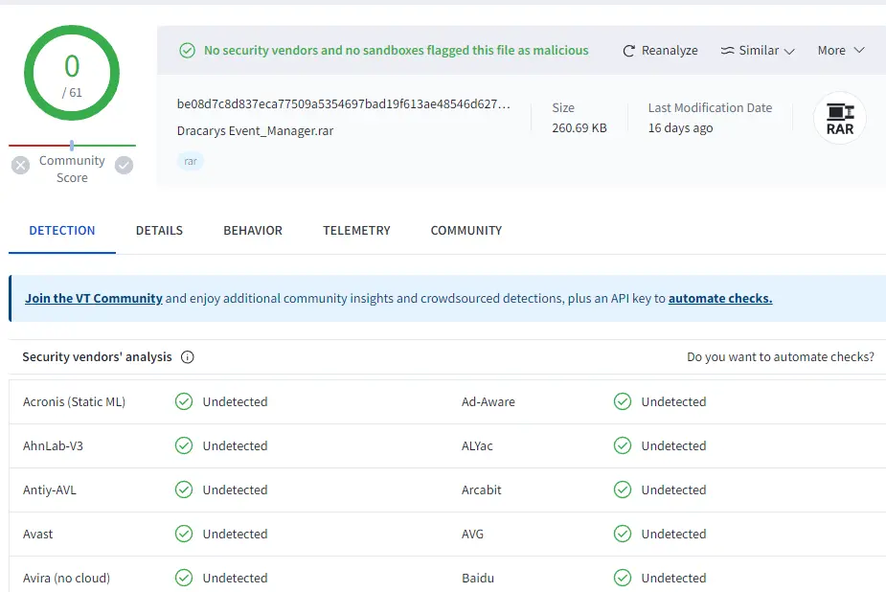886x592 pixels.
Task: Select the rar tag chip
Action: click(191, 162)
